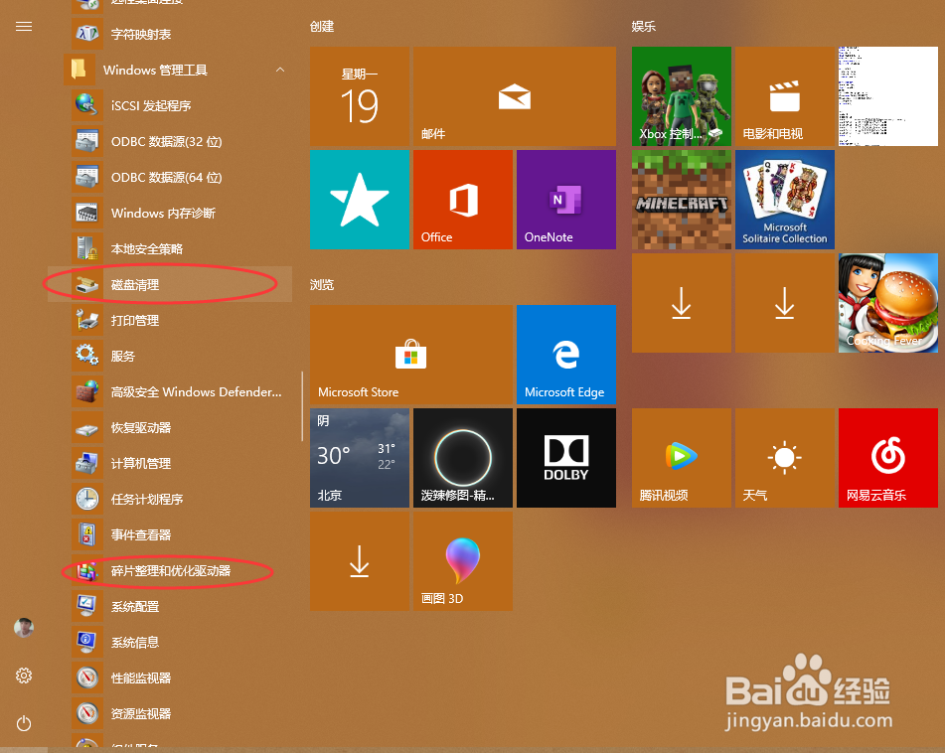Open the 腾讯视频 tile
The image size is (945, 753).
pyautogui.click(x=682, y=458)
